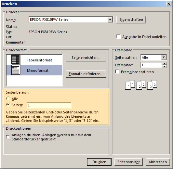Open printer Eigenschaften
Image resolution: width=173 pixels, height=169 pixels.
click(x=131, y=19)
